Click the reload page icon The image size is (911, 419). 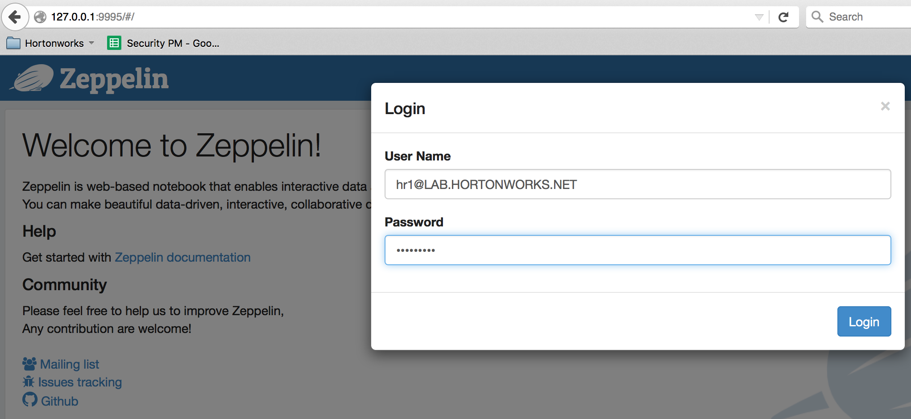tap(784, 16)
